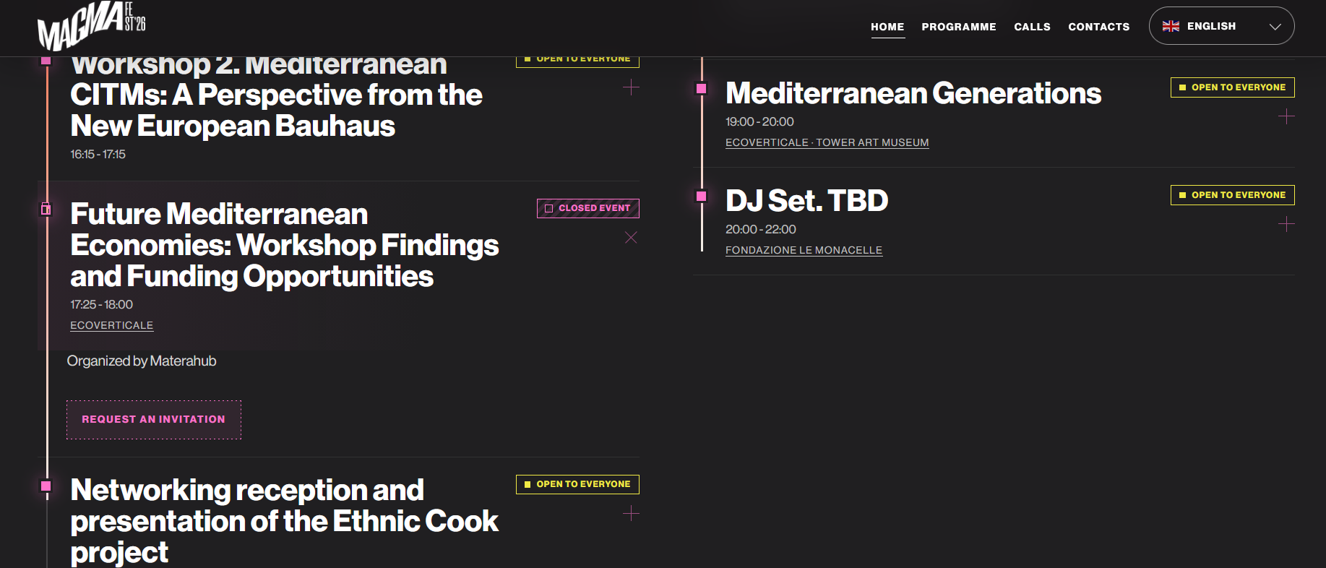
Task: Open the Ecoverticale · Tower Art Museum link
Action: point(827,142)
